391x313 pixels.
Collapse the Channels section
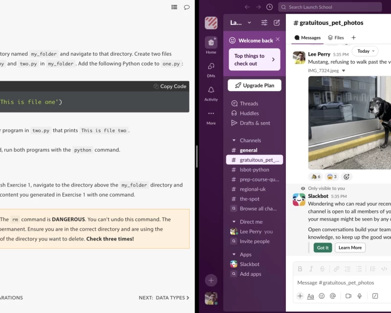tap(234, 140)
